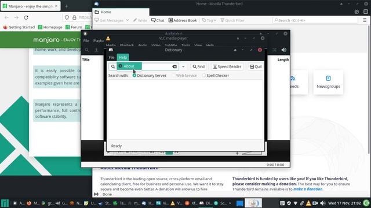This screenshot has width=371, height=208.
Task: Click the Dictionary results text area
Action: (x=185, y=110)
